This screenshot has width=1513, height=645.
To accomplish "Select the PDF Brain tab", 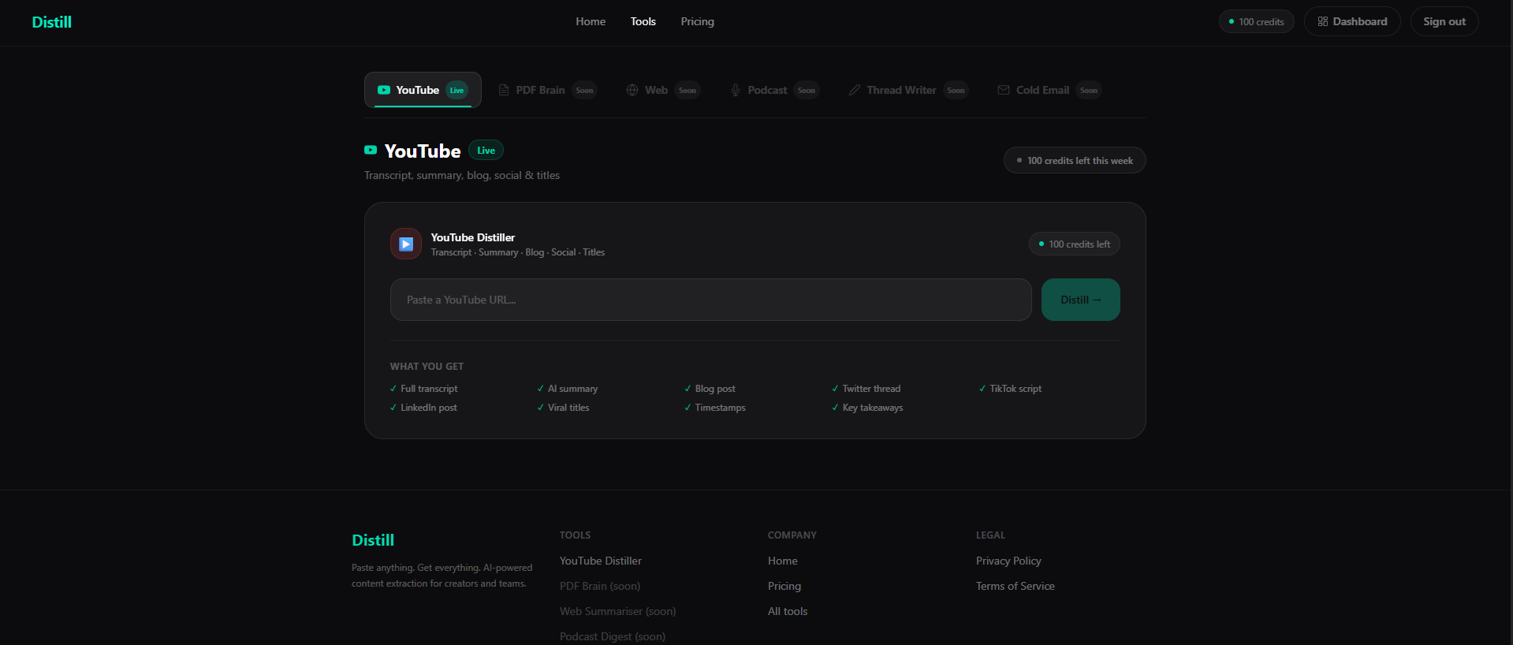I will [x=548, y=90].
